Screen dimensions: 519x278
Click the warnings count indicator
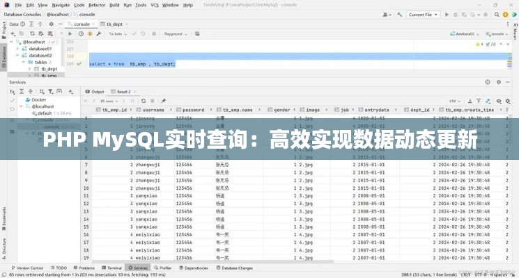pos(479,44)
